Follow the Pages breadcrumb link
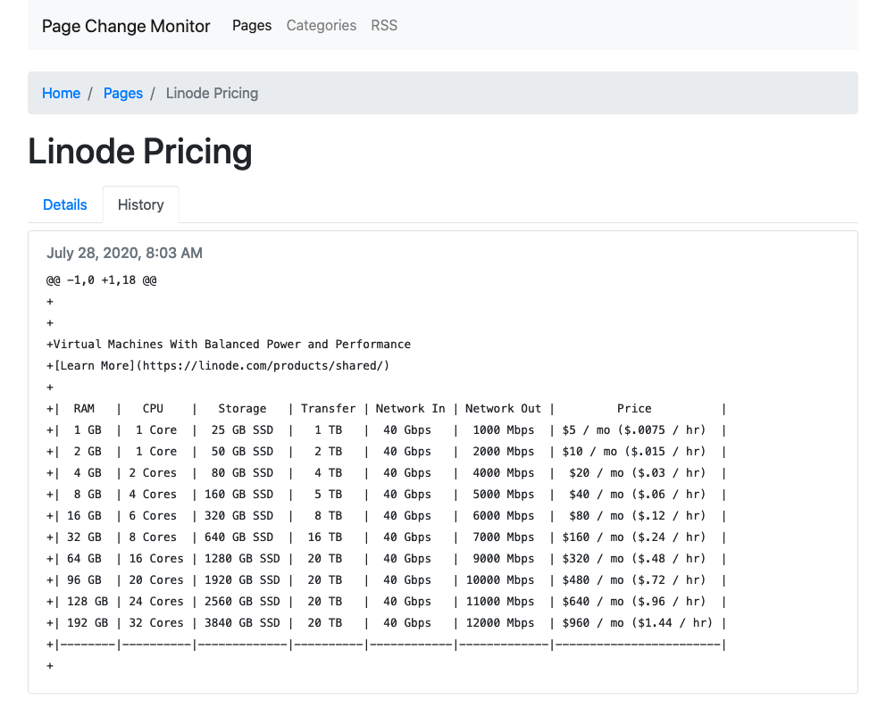Screen dimensions: 886x708 tap(123, 93)
